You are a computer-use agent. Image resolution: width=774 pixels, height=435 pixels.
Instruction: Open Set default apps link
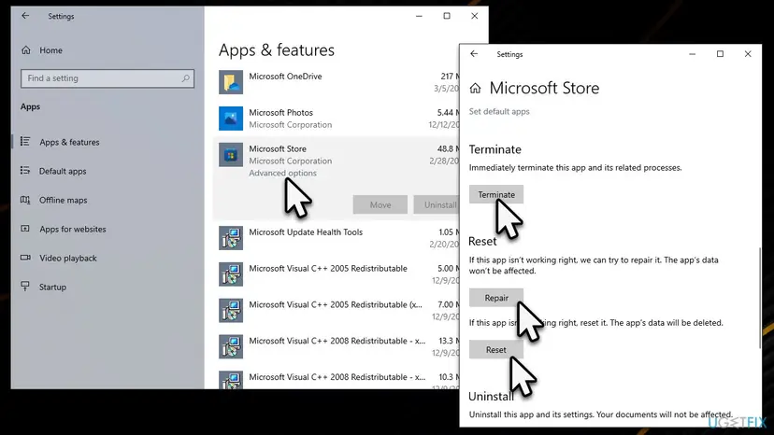499,111
